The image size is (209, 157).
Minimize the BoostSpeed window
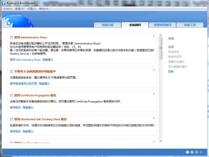click(x=188, y=2)
